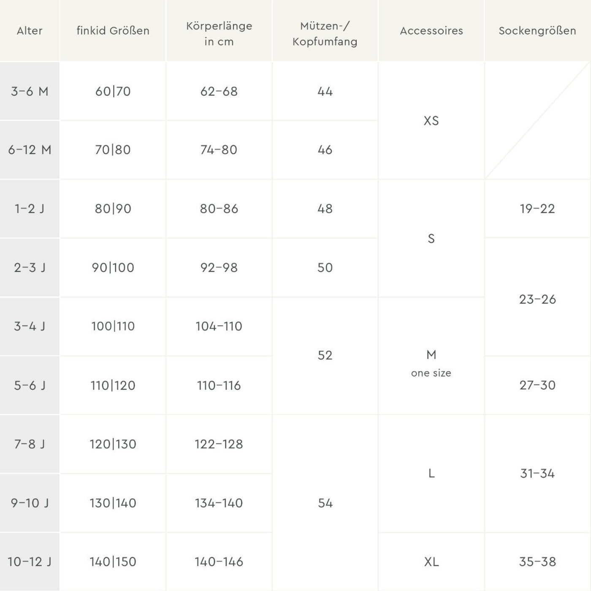Click the Alter column header
The width and height of the screenshot is (591, 591).
[30, 31]
